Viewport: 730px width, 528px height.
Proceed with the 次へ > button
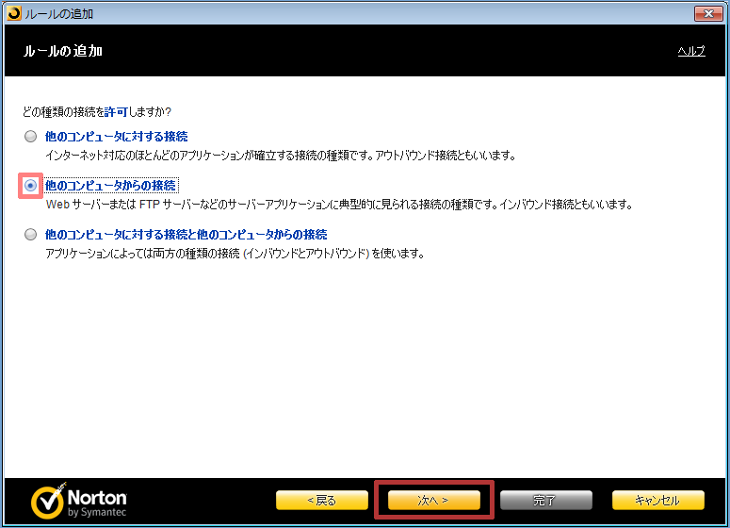point(434,500)
